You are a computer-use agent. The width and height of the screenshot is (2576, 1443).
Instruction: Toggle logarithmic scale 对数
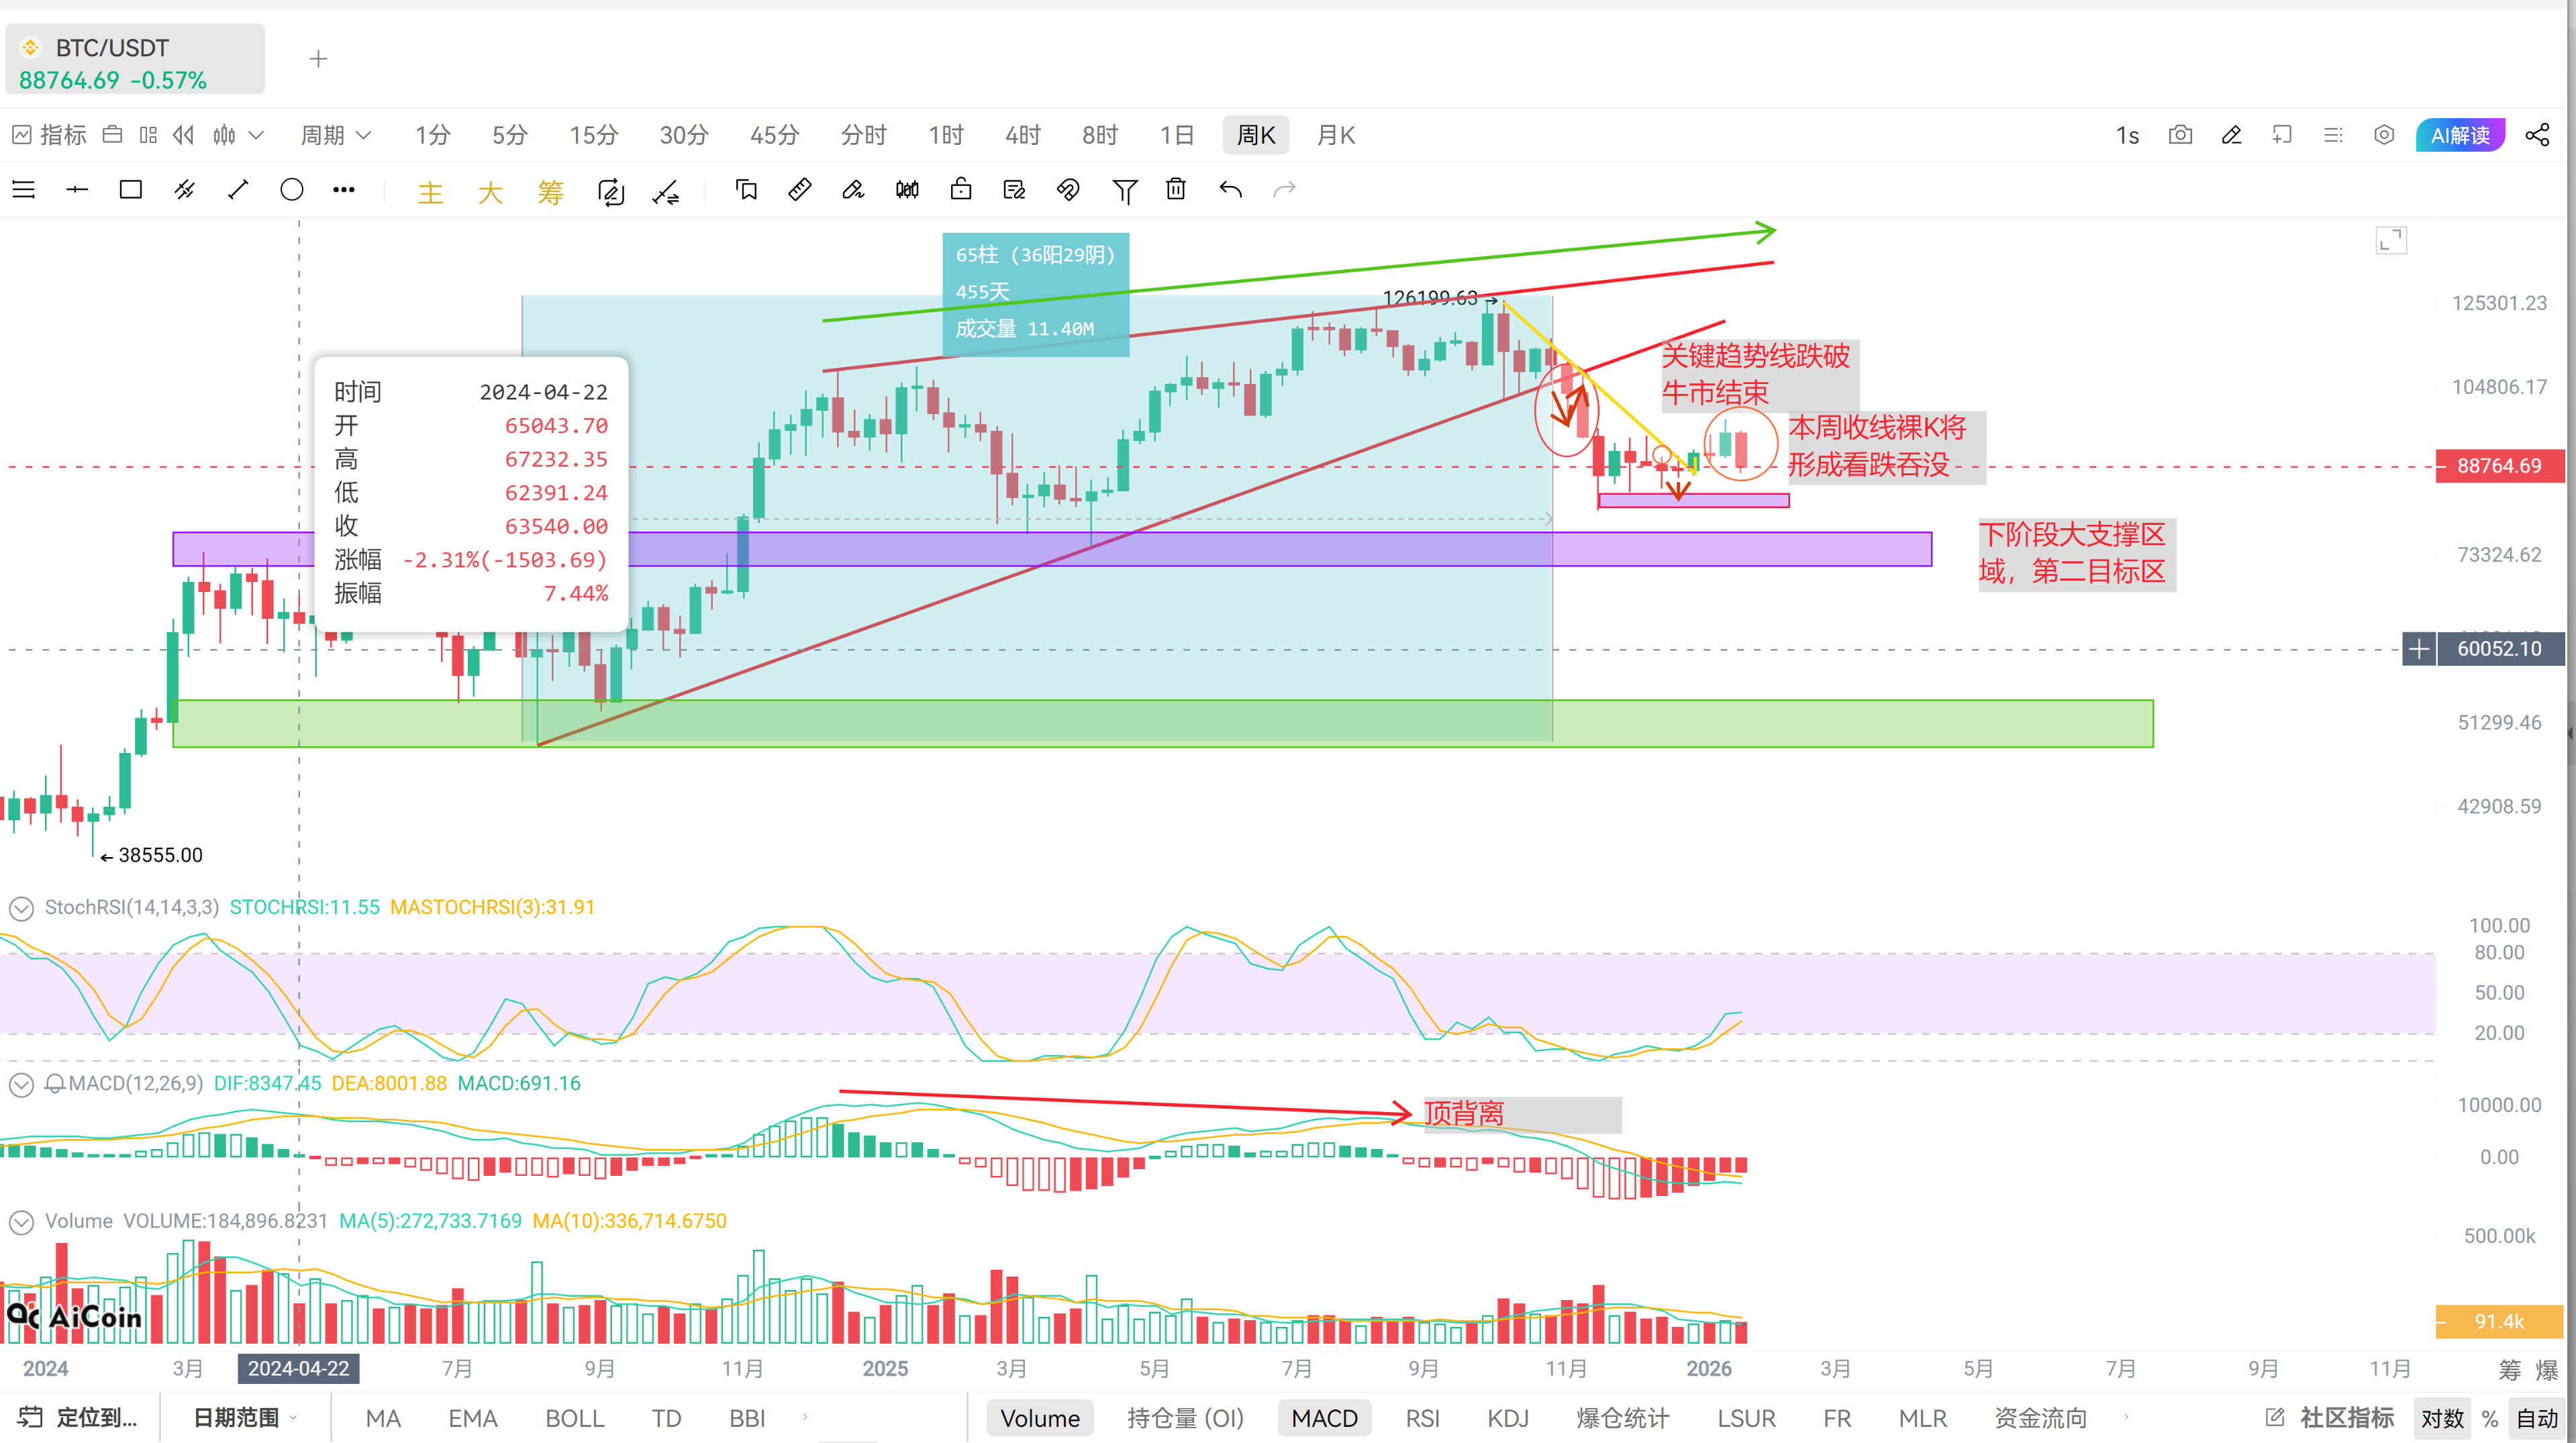pyautogui.click(x=2441, y=1418)
